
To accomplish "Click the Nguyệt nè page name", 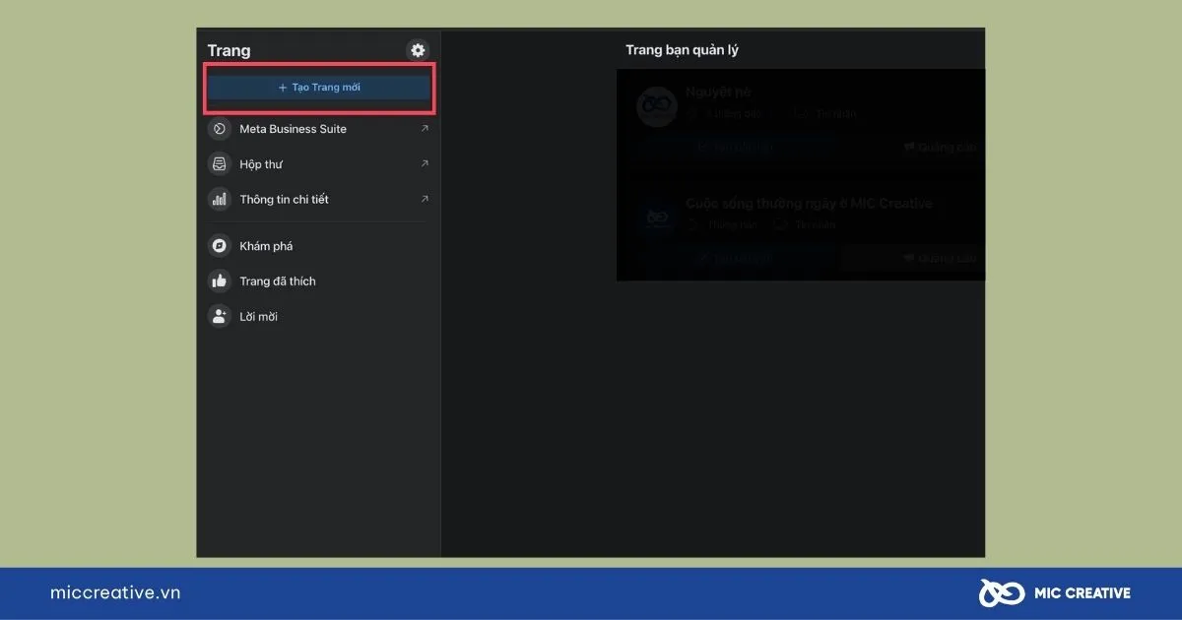I will [x=719, y=93].
